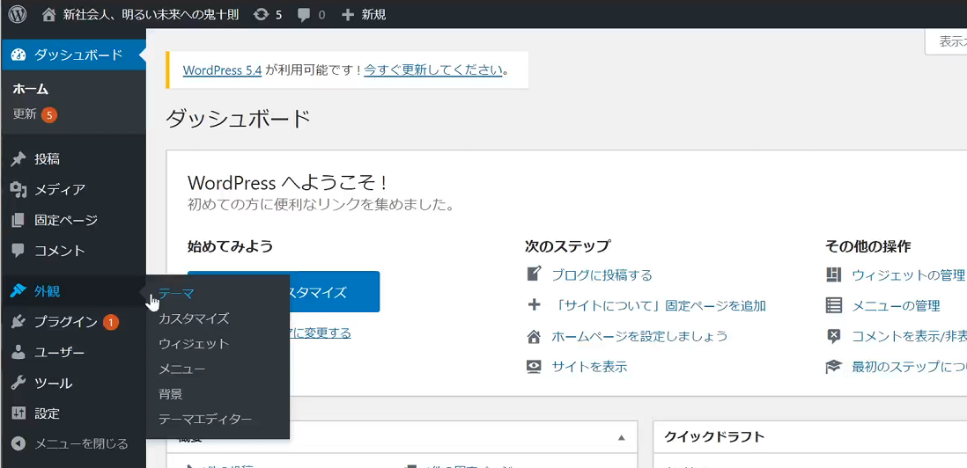Click the 設定 sliders icon
This screenshot has height=468, width=967.
click(18, 413)
